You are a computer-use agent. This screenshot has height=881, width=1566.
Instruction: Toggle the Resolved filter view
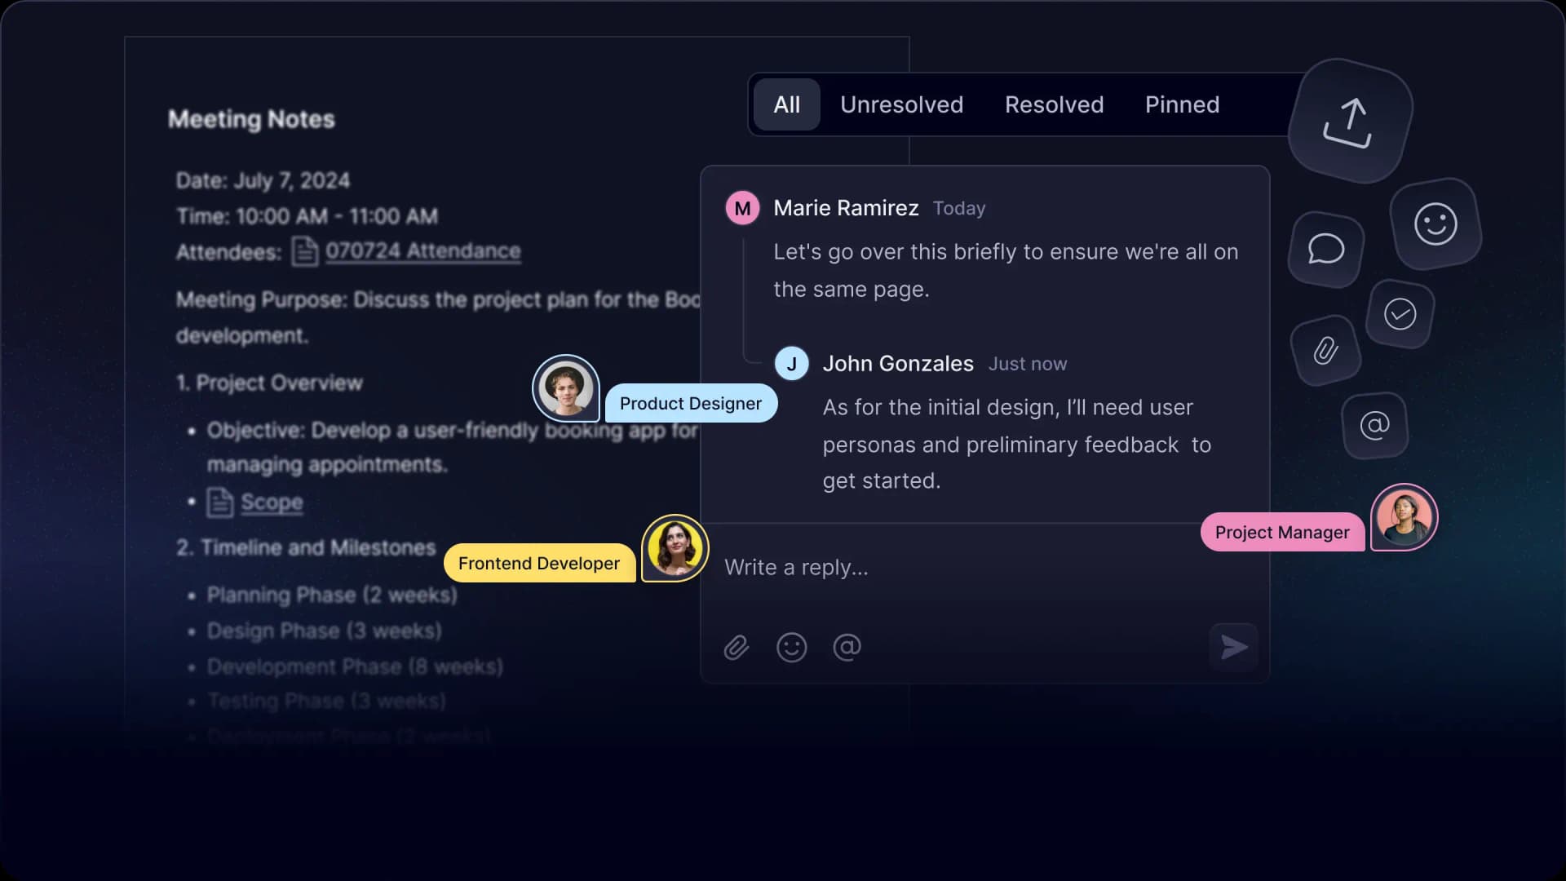pyautogui.click(x=1054, y=104)
